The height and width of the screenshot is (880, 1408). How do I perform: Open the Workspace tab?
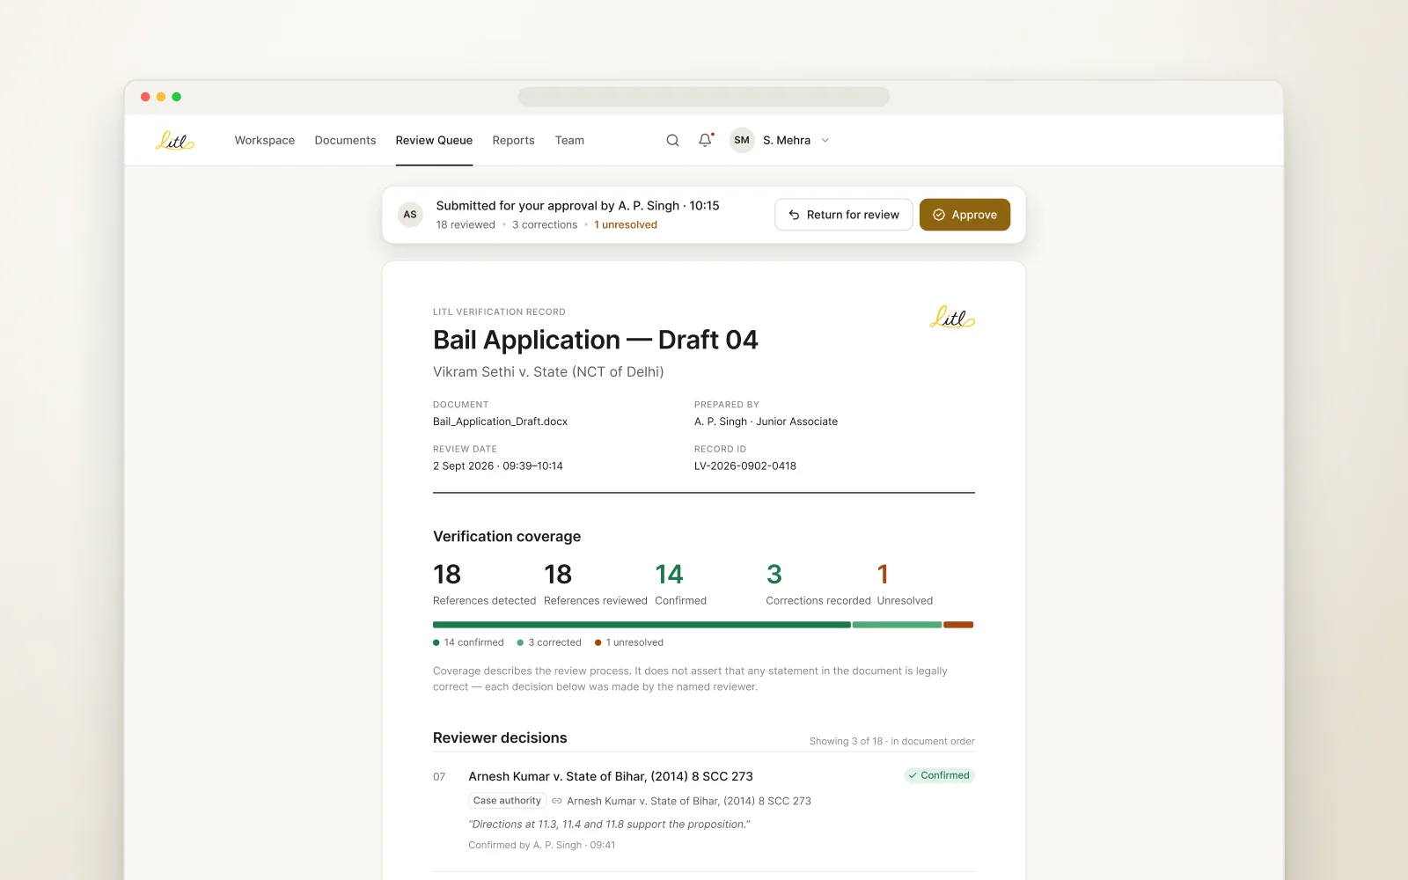(x=265, y=141)
